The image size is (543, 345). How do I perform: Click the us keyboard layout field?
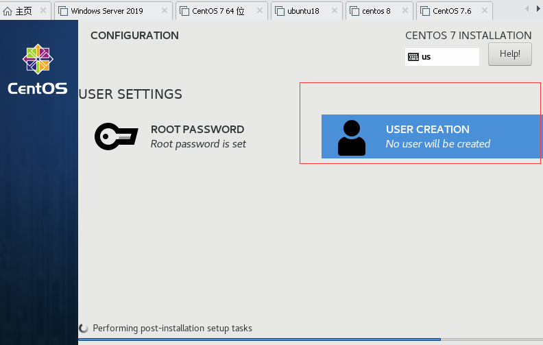(442, 57)
